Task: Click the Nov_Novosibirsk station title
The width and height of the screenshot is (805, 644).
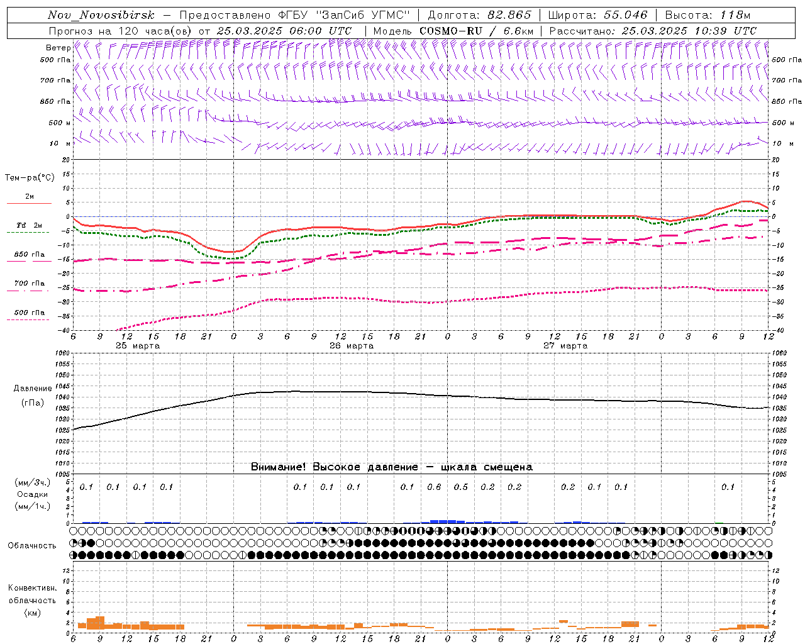Action: pyautogui.click(x=101, y=15)
